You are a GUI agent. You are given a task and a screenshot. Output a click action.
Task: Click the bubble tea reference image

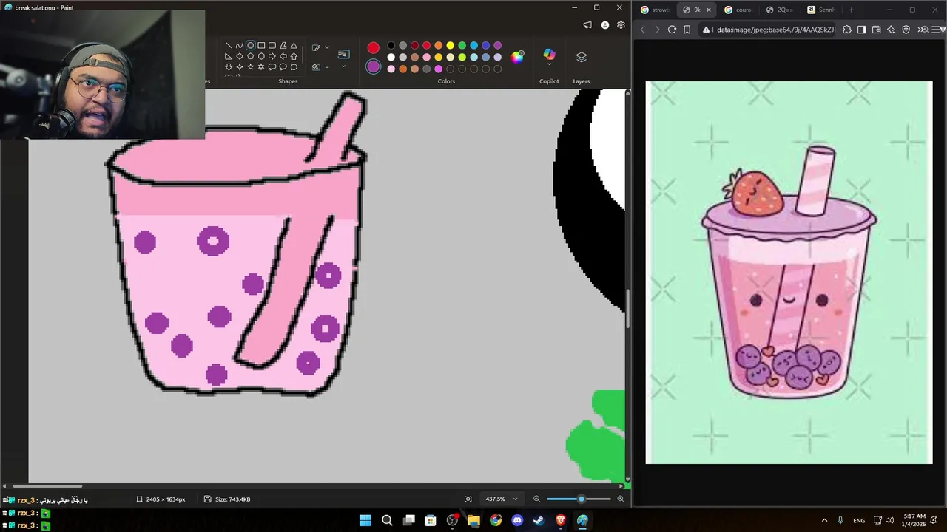(x=789, y=273)
